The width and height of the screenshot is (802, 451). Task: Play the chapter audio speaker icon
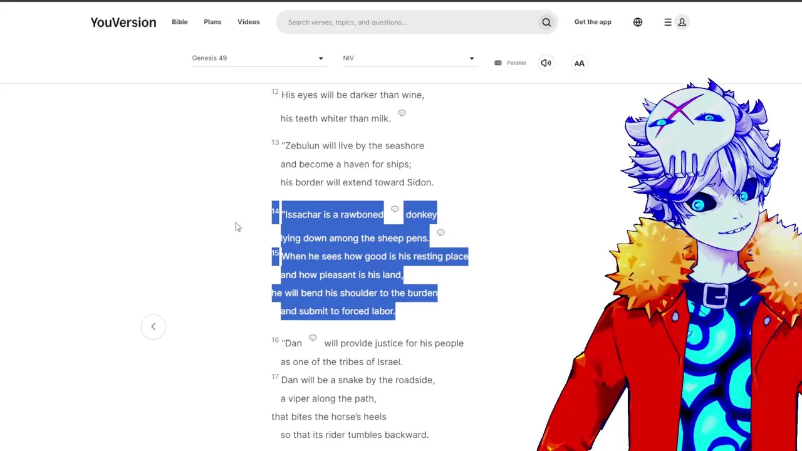[546, 63]
